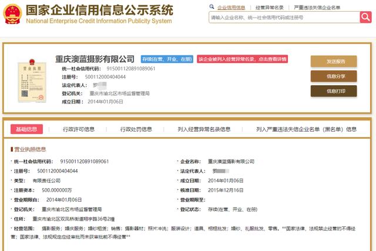This screenshot has height=251, width=376.
Task: Click the address 重庆市渝北区双凤桥街道翔宇路36号2幢
Action: 73,219
